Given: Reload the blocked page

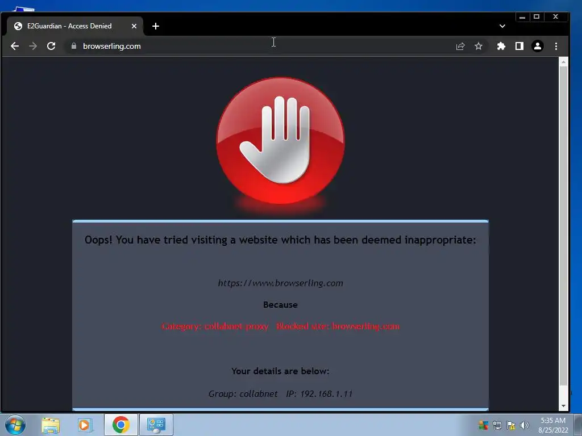Looking at the screenshot, I should point(51,46).
